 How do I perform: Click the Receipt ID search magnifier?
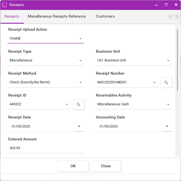(79, 104)
